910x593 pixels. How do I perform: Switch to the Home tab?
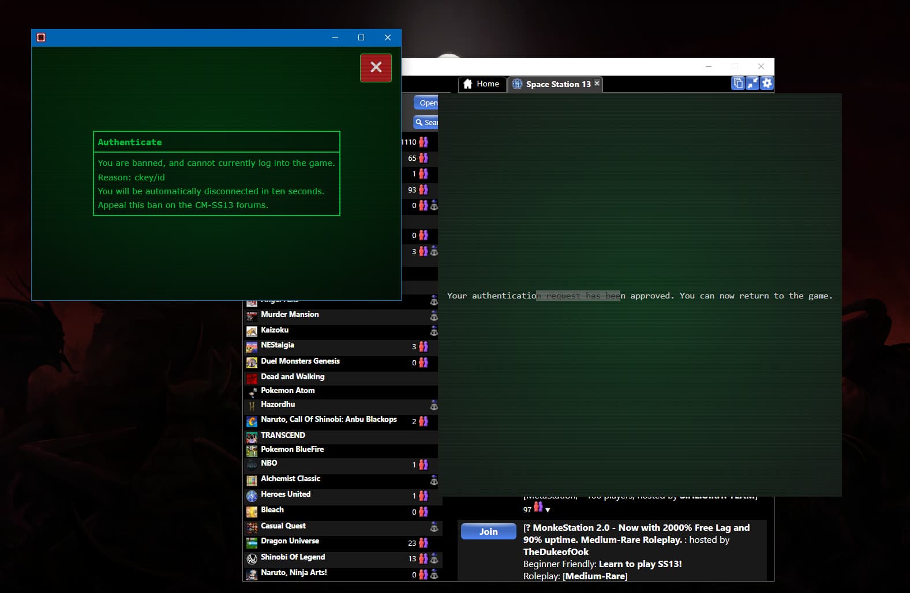point(482,84)
